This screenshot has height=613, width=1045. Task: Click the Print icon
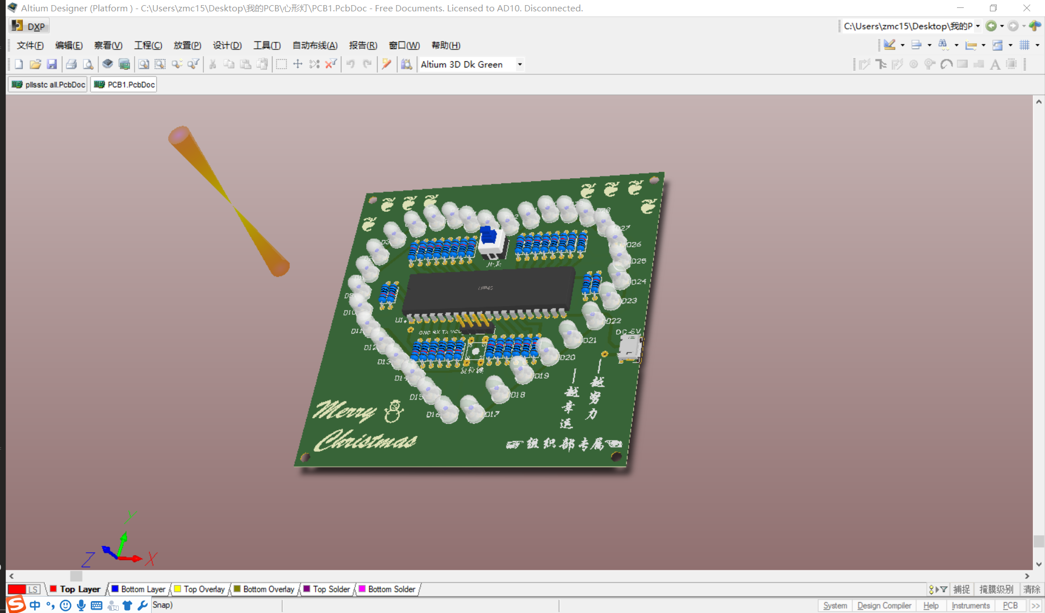71,64
